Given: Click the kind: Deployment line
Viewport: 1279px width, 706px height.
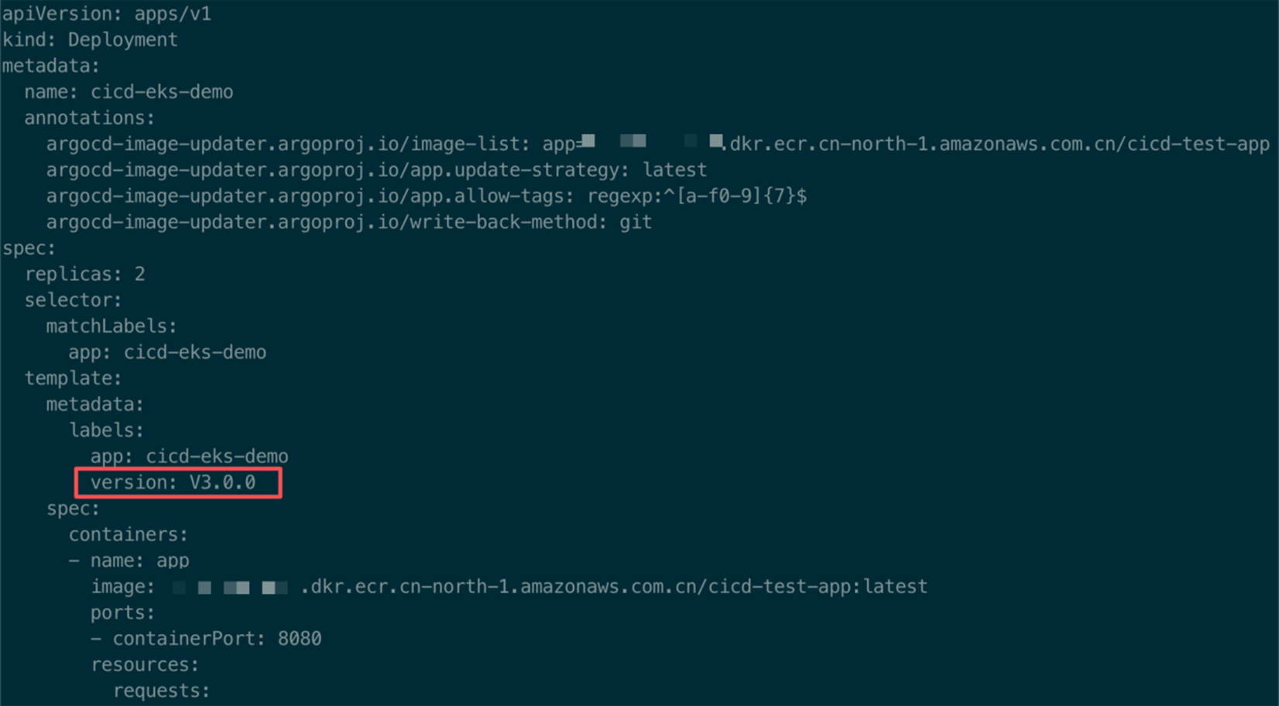Looking at the screenshot, I should 90,39.
